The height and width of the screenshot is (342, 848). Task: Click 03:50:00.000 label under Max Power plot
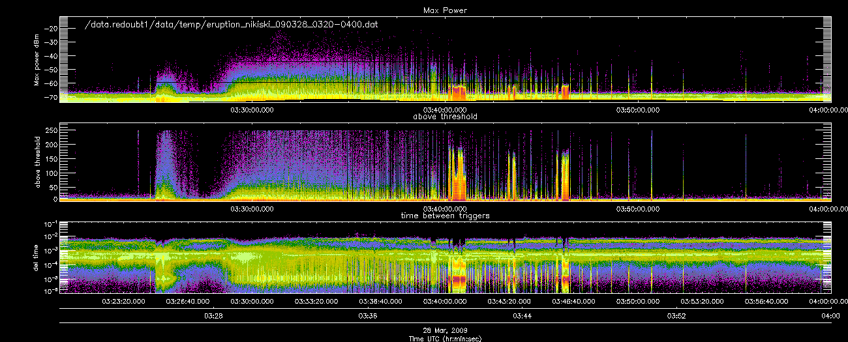(637, 110)
